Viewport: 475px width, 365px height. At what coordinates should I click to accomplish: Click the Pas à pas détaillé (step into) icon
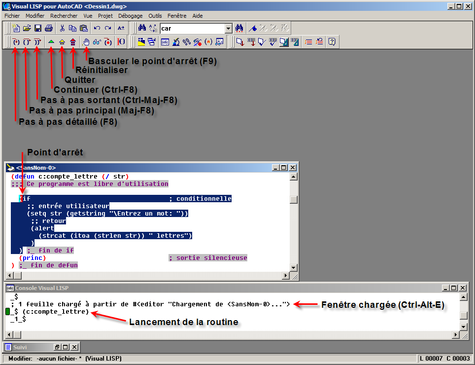point(16,42)
